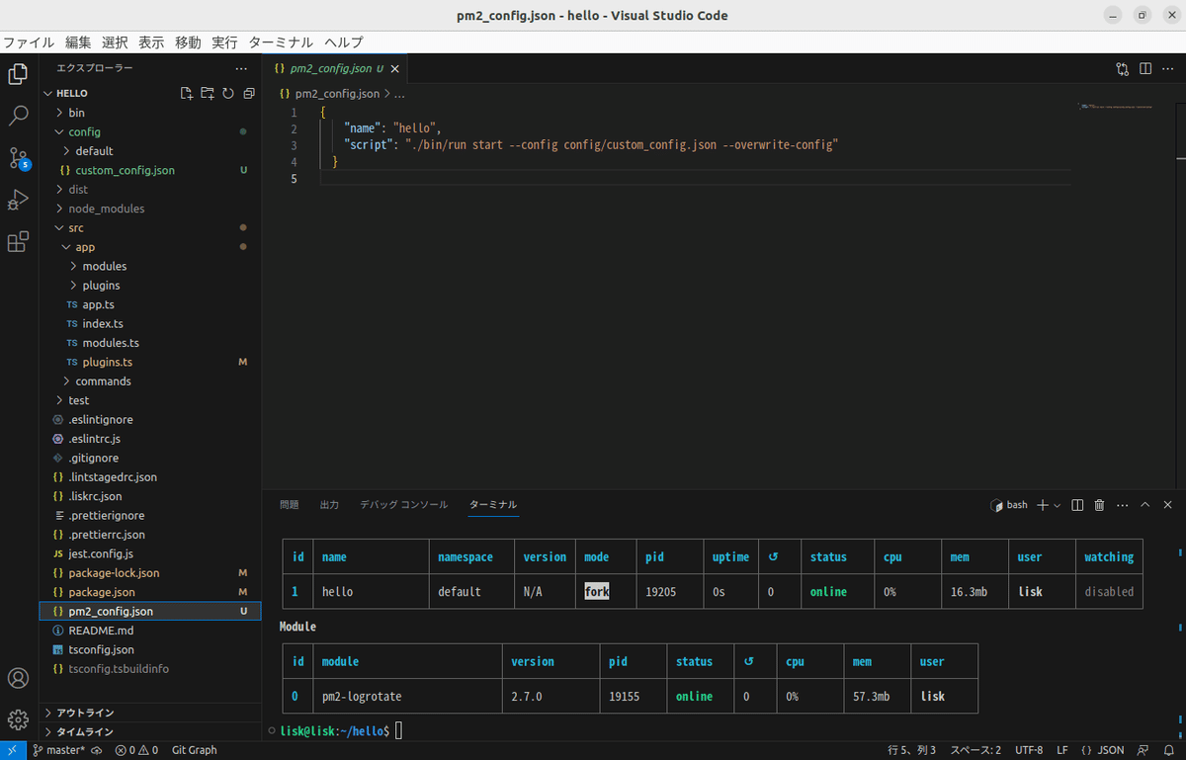The height and width of the screenshot is (760, 1186).
Task: Create a new folder in HELLO explorer
Action: click(208, 93)
